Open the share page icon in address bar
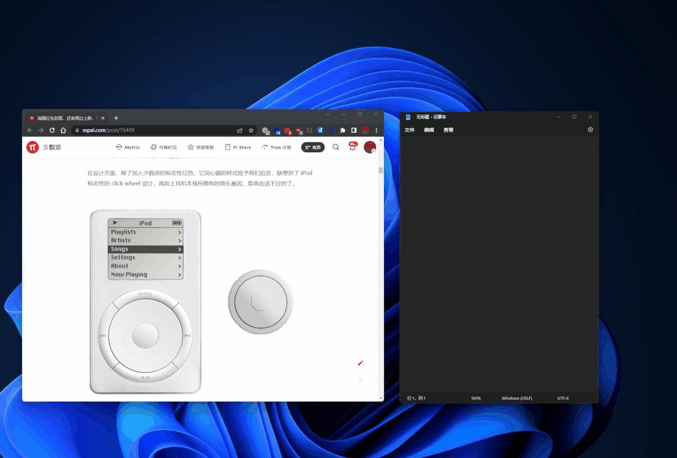677x458 pixels. pyautogui.click(x=240, y=130)
